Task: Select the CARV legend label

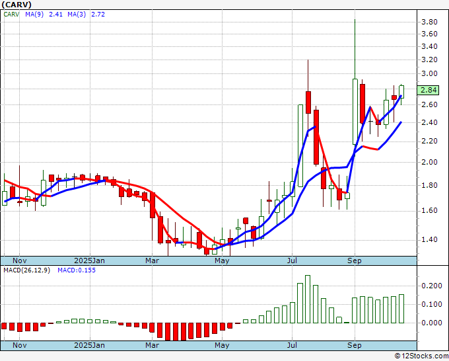Action: click(x=13, y=14)
